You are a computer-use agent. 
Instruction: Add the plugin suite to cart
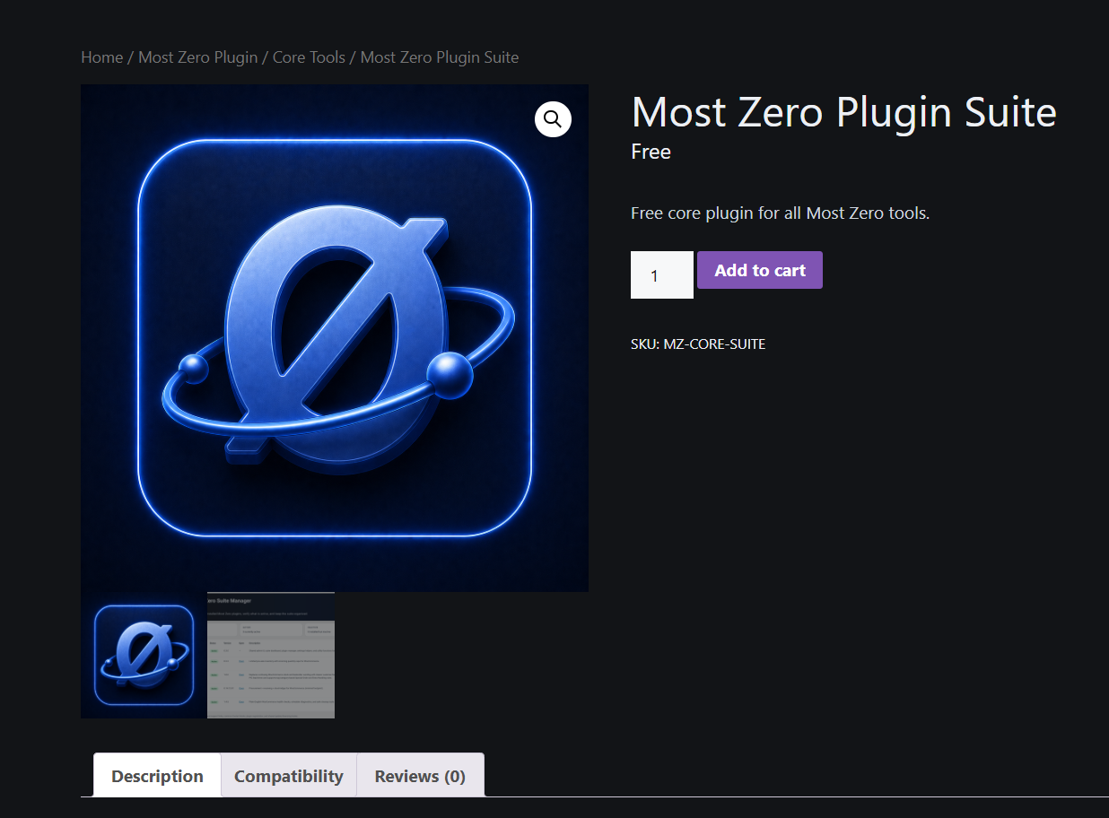click(760, 270)
